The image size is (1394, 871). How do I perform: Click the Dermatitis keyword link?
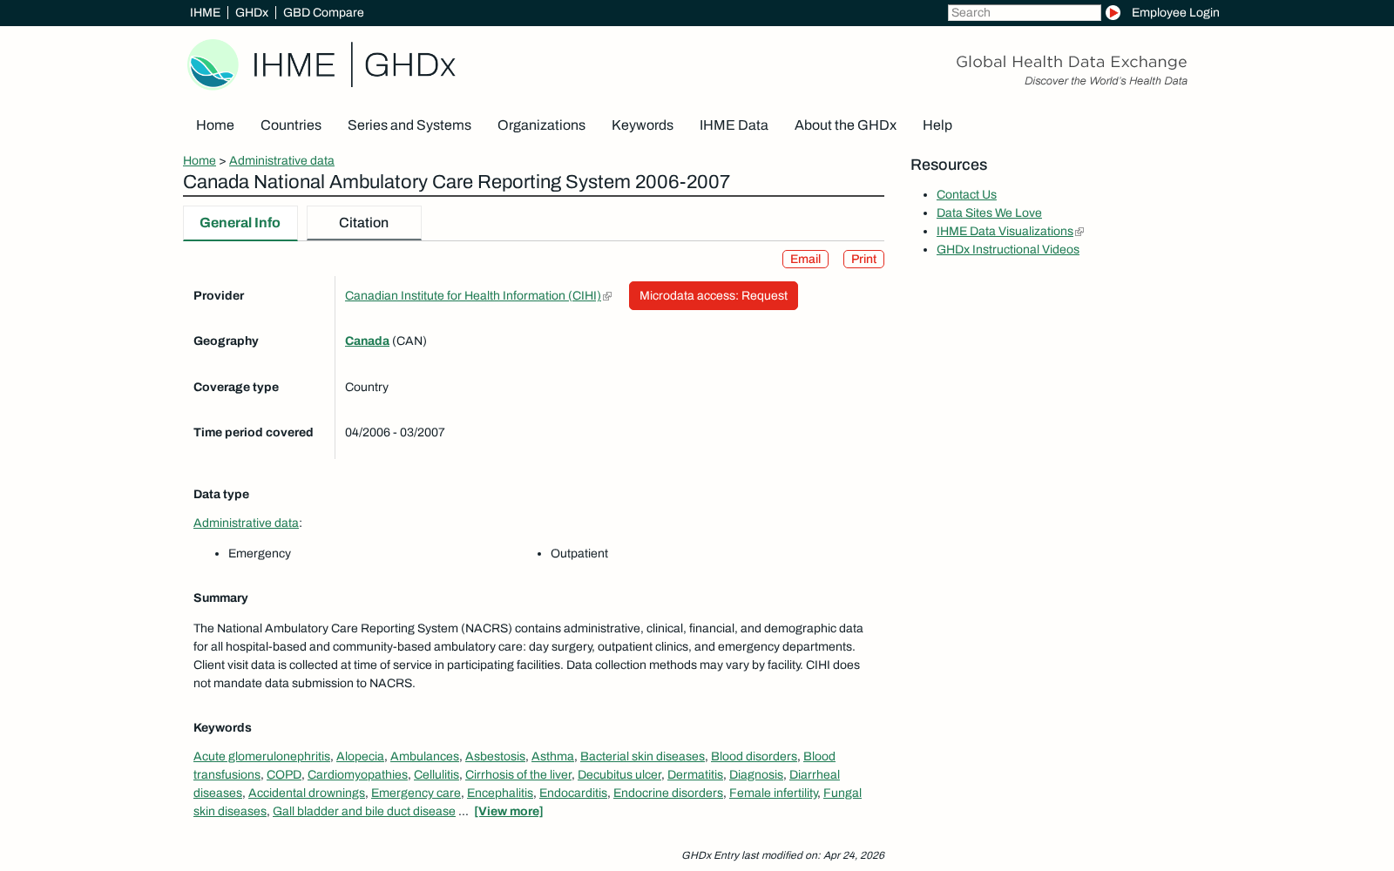[695, 774]
